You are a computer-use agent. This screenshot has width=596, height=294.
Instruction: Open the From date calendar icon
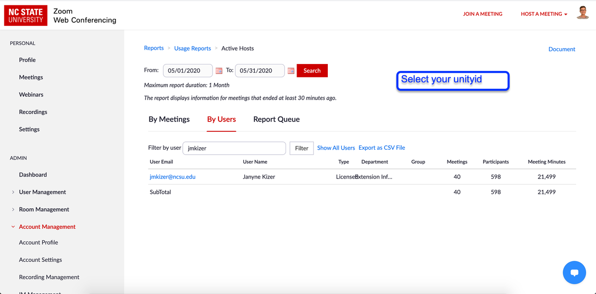[219, 71]
